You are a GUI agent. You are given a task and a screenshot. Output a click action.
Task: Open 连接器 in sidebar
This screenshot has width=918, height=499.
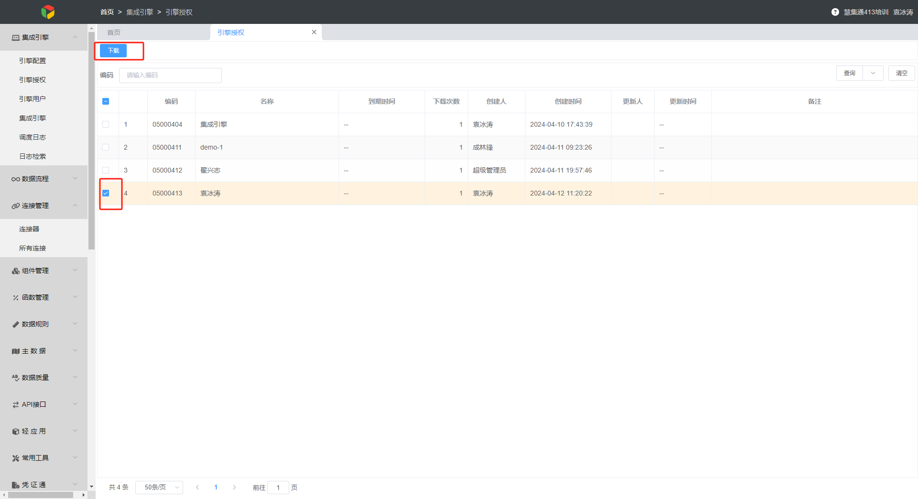pyautogui.click(x=29, y=229)
